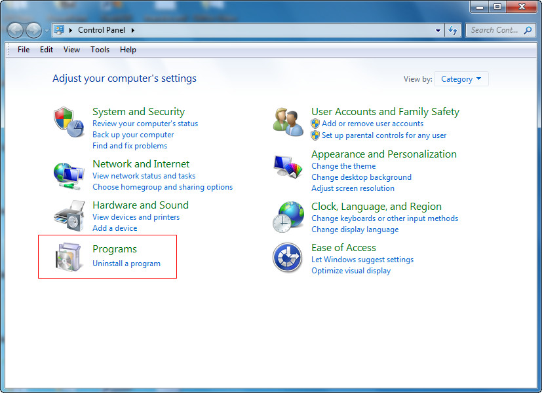Click Let Windows suggest settings

click(362, 260)
